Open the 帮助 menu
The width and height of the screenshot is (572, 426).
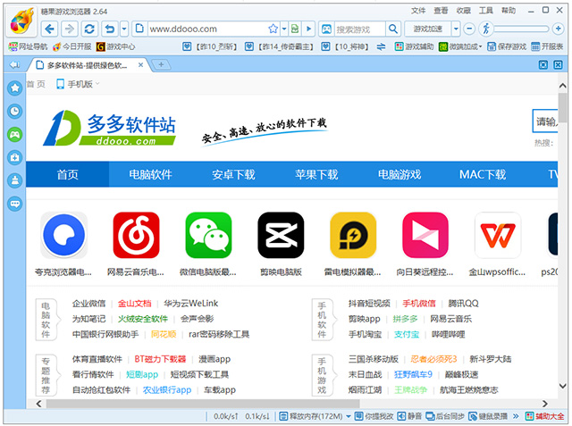(509, 11)
